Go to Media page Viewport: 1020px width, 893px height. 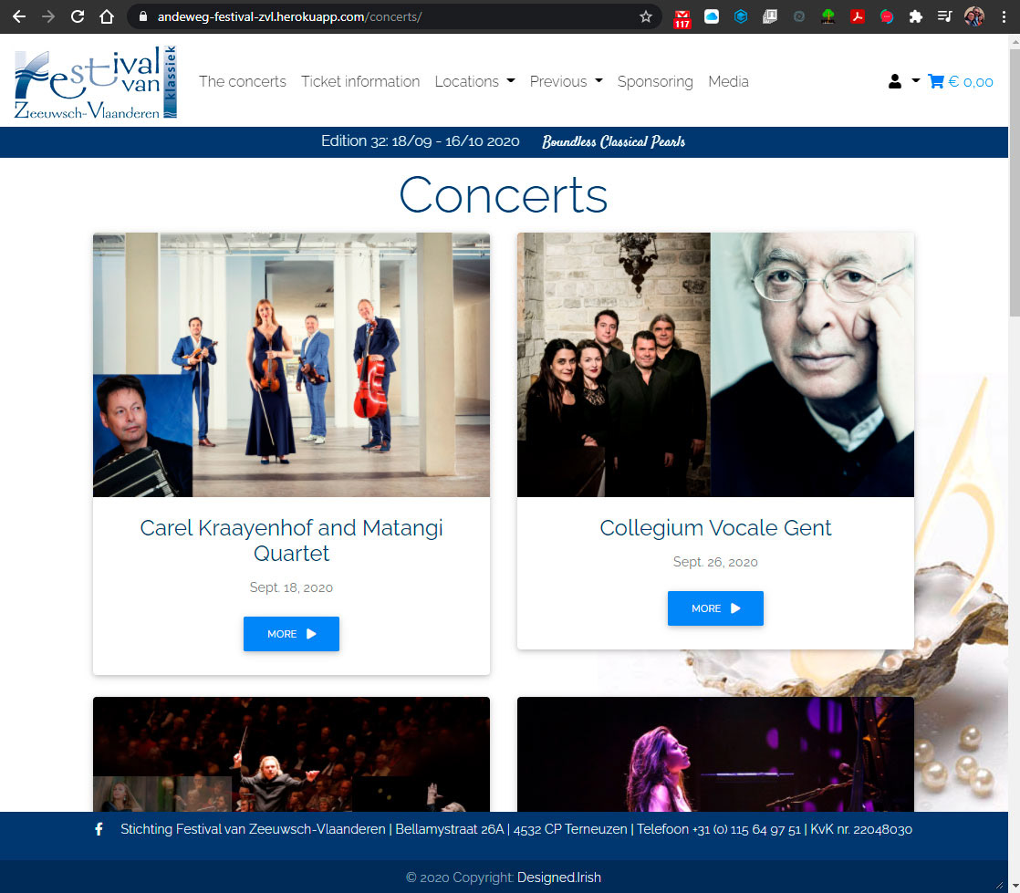[729, 81]
